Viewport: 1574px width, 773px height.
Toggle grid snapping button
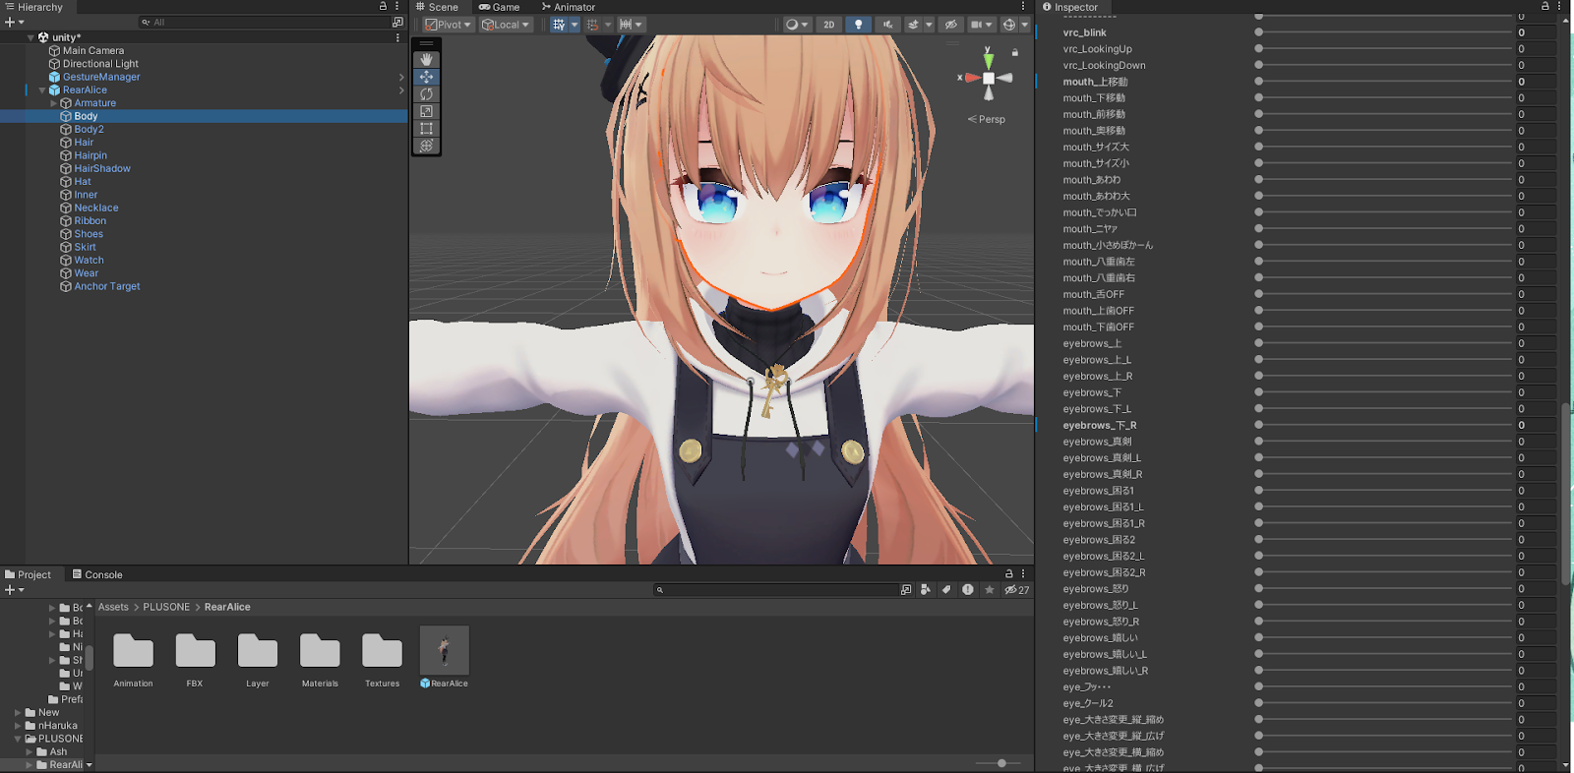tap(592, 25)
